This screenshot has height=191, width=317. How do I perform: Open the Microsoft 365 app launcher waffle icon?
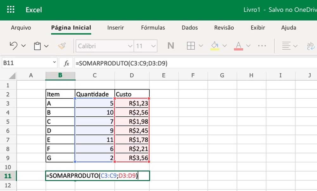coord(10,9)
